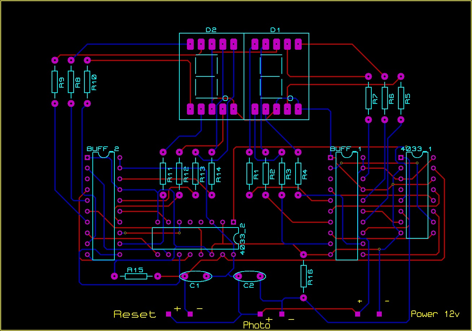The image size is (472, 331).
Task: Pick the R5 resistor label
Action: click(408, 99)
